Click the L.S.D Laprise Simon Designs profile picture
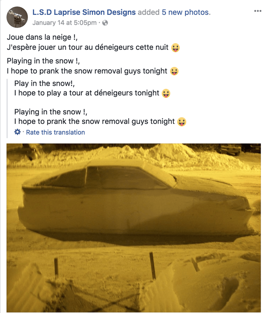 pyautogui.click(x=17, y=17)
